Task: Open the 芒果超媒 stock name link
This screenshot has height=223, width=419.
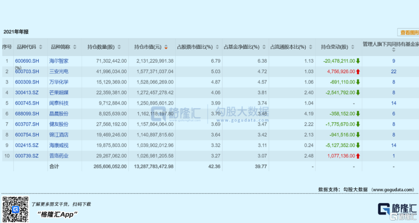Action: click(x=59, y=93)
